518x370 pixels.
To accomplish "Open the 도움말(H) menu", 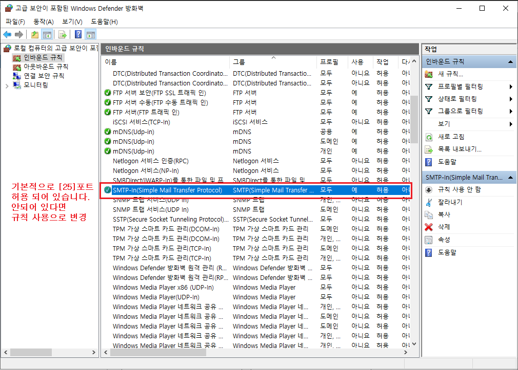I will pyautogui.click(x=104, y=22).
